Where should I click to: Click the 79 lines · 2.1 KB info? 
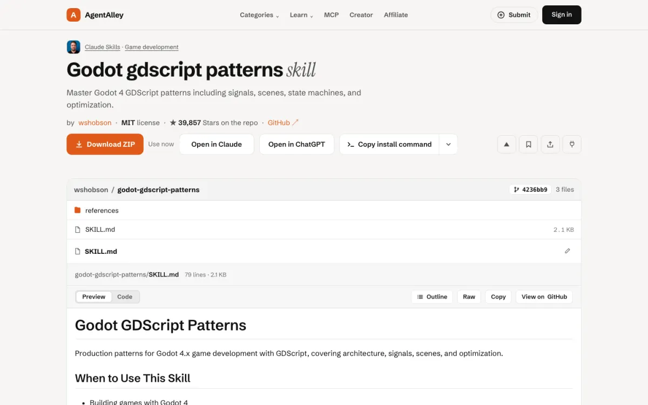pos(205,274)
